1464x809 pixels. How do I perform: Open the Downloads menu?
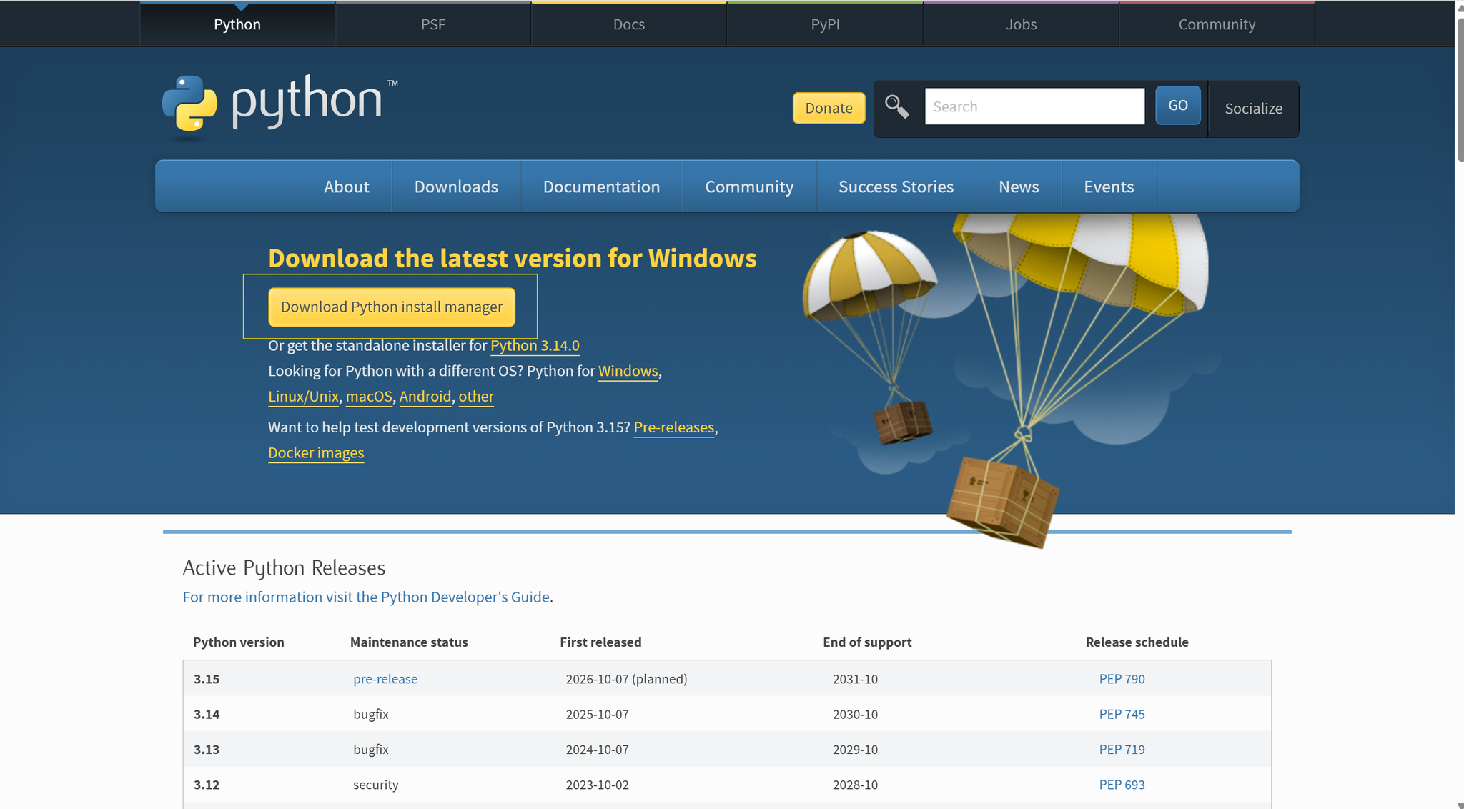(x=455, y=187)
